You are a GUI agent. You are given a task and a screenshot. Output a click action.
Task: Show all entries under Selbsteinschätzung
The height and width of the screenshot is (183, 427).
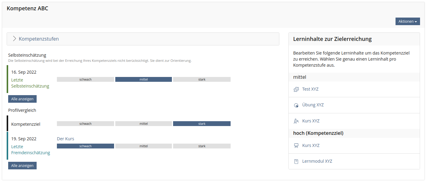pos(22,99)
